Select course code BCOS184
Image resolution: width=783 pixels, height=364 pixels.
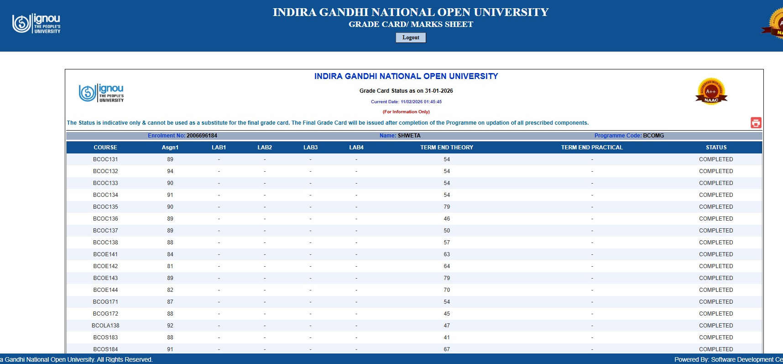coord(105,349)
